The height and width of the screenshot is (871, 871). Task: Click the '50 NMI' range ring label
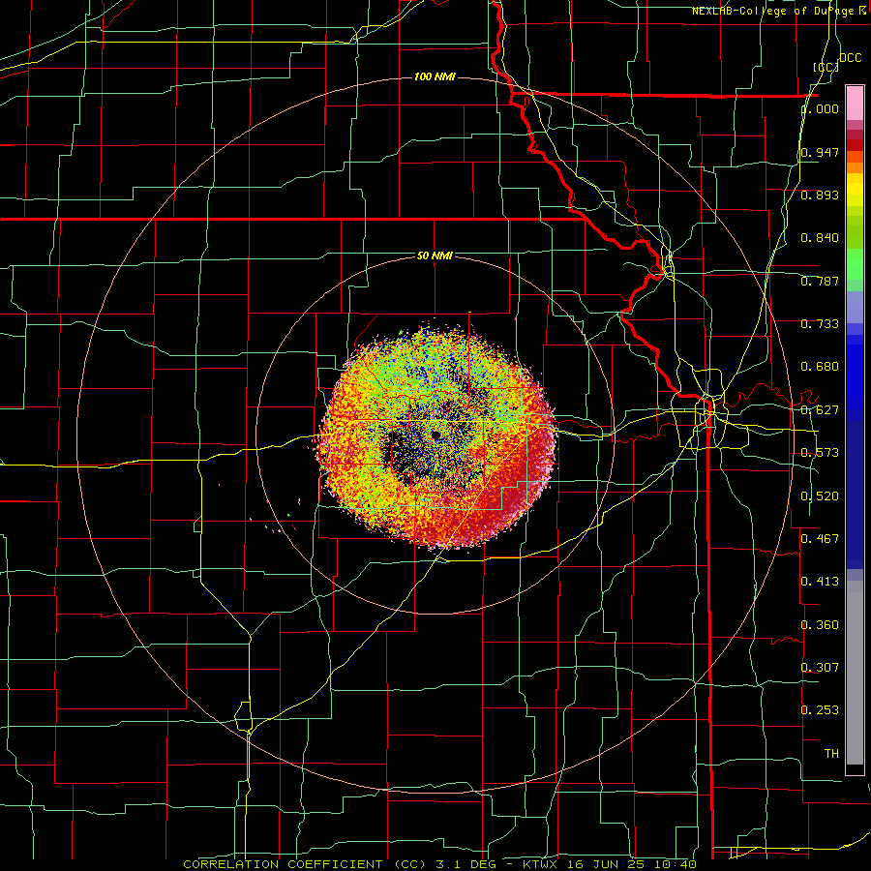[435, 255]
